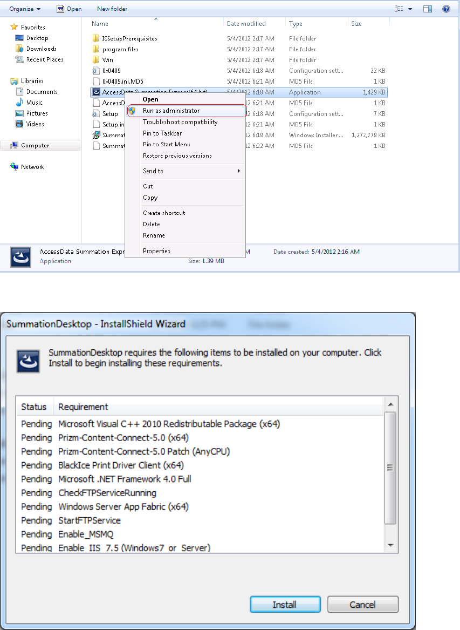Click requirements list scroll down arrow
Image resolution: width=460 pixels, height=630 pixels.
(390, 545)
